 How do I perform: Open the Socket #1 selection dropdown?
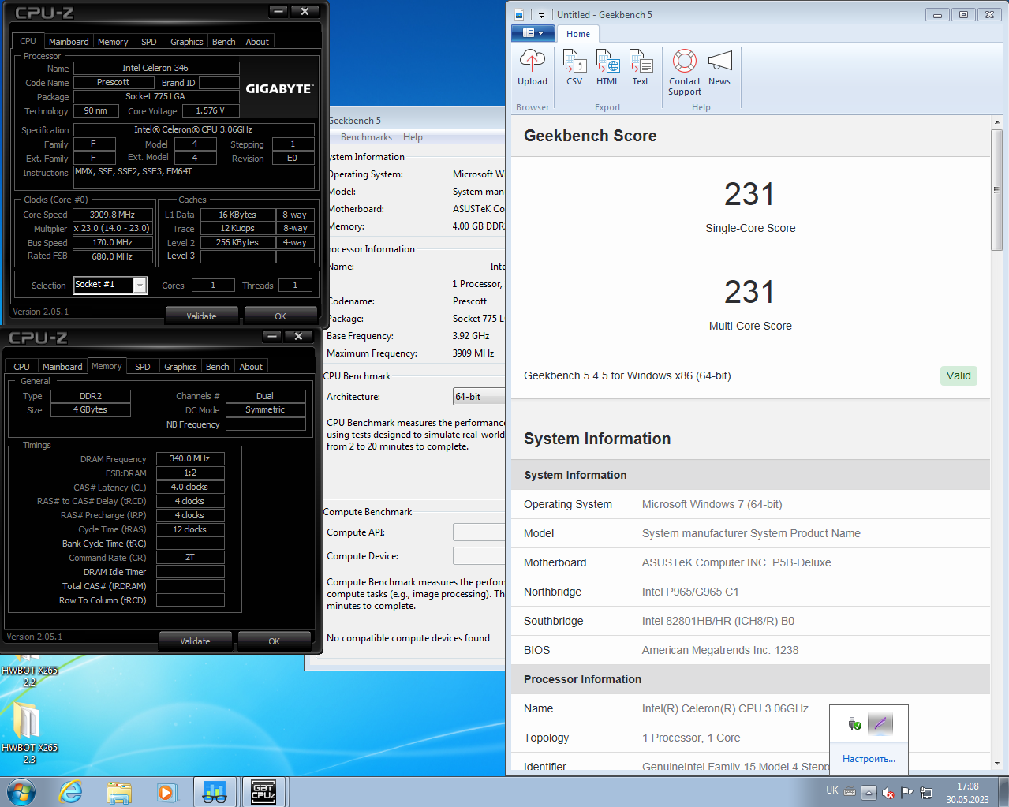tap(110, 285)
